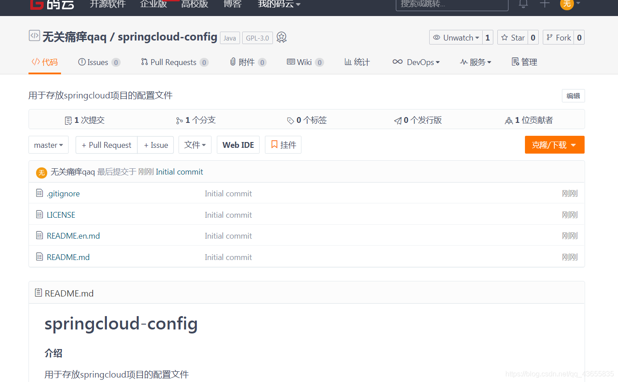The width and height of the screenshot is (618, 382).
Task: Open the 管理 tab
Action: (524, 62)
